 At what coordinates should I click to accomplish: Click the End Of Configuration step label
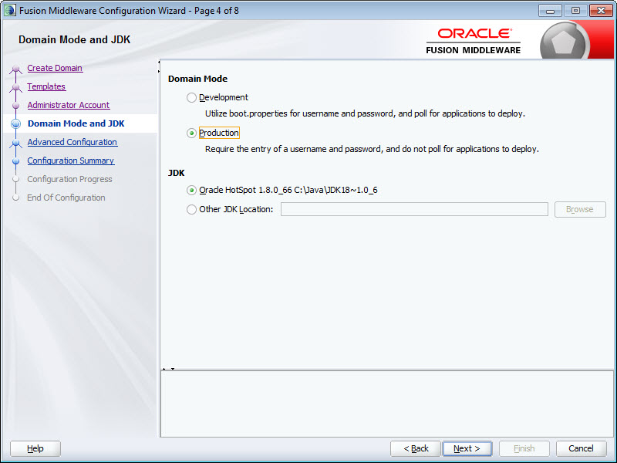click(66, 198)
